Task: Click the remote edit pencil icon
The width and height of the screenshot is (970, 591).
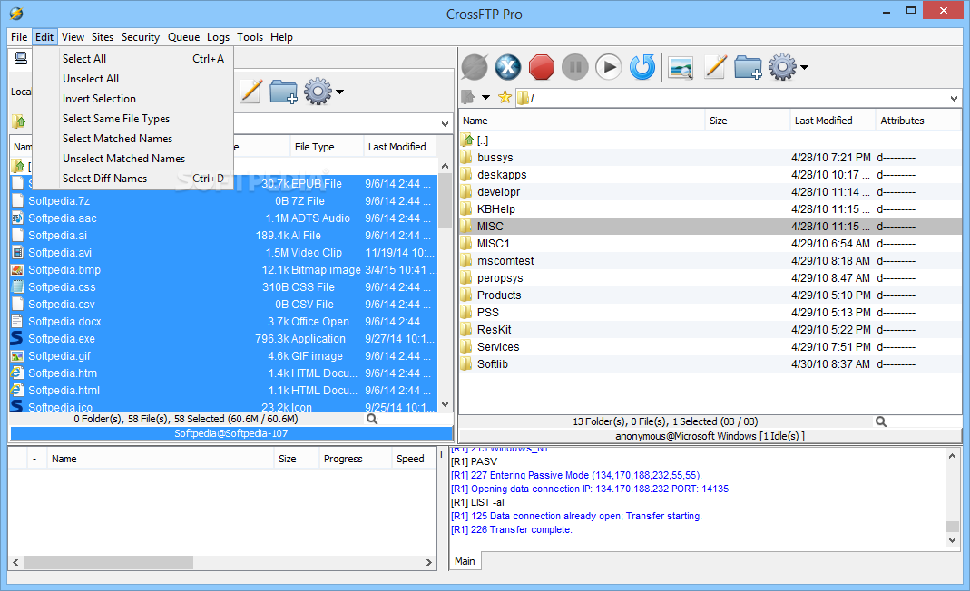Action: point(714,67)
